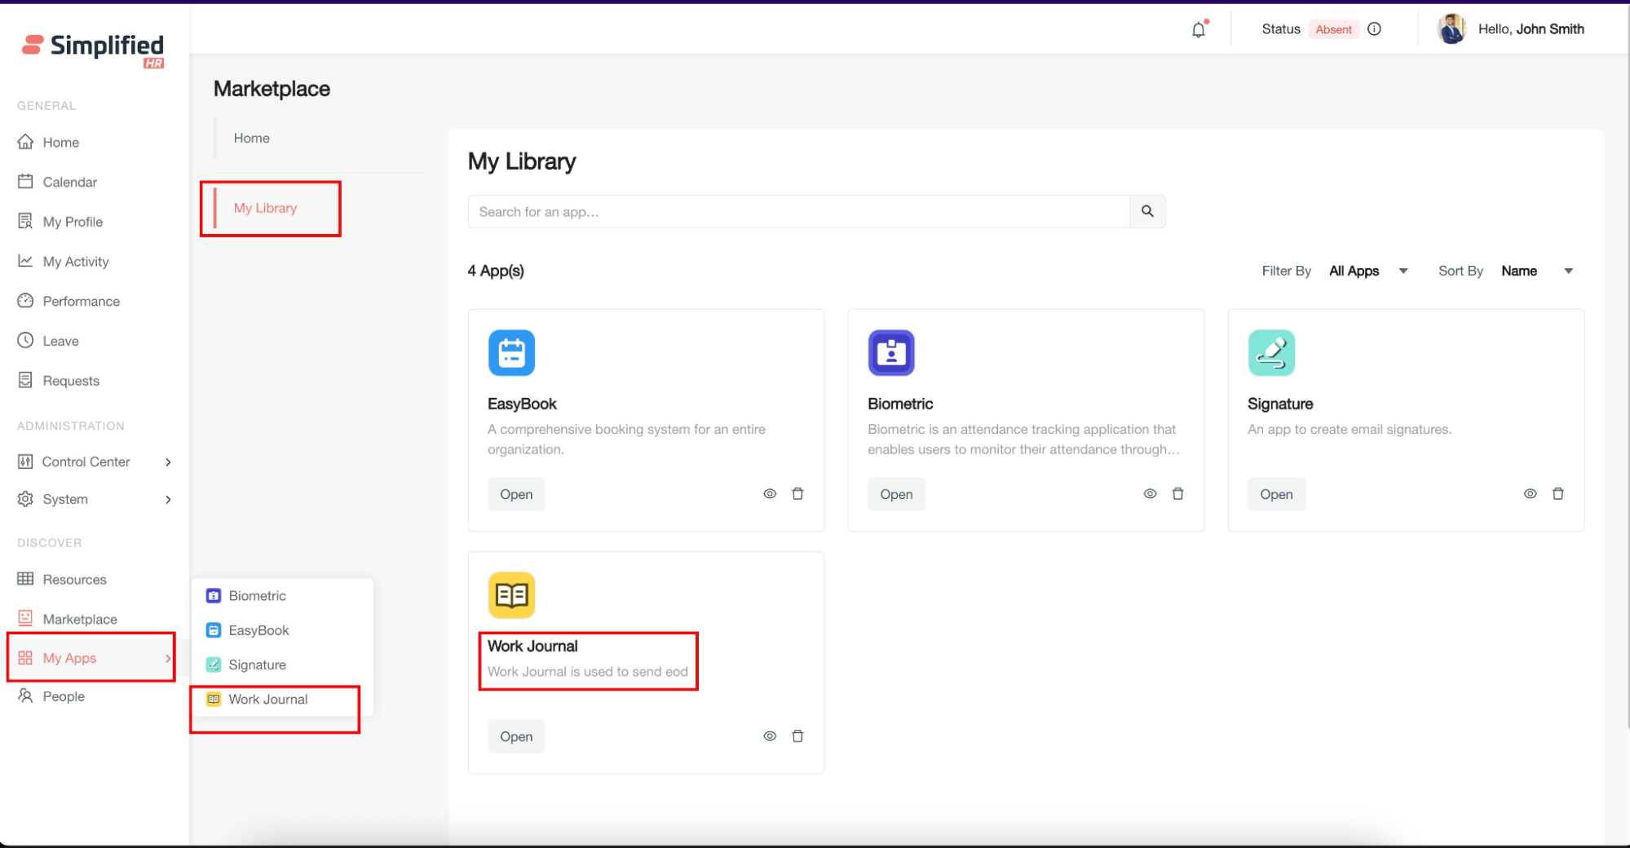Click the Search for an app field
Screen dimensions: 1630x848
pos(798,212)
